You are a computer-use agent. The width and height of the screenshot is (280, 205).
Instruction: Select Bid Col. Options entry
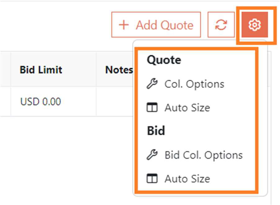coord(204,155)
